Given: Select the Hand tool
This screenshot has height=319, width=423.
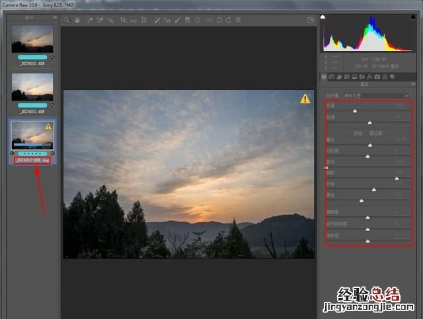Looking at the screenshot, I should 77,20.
